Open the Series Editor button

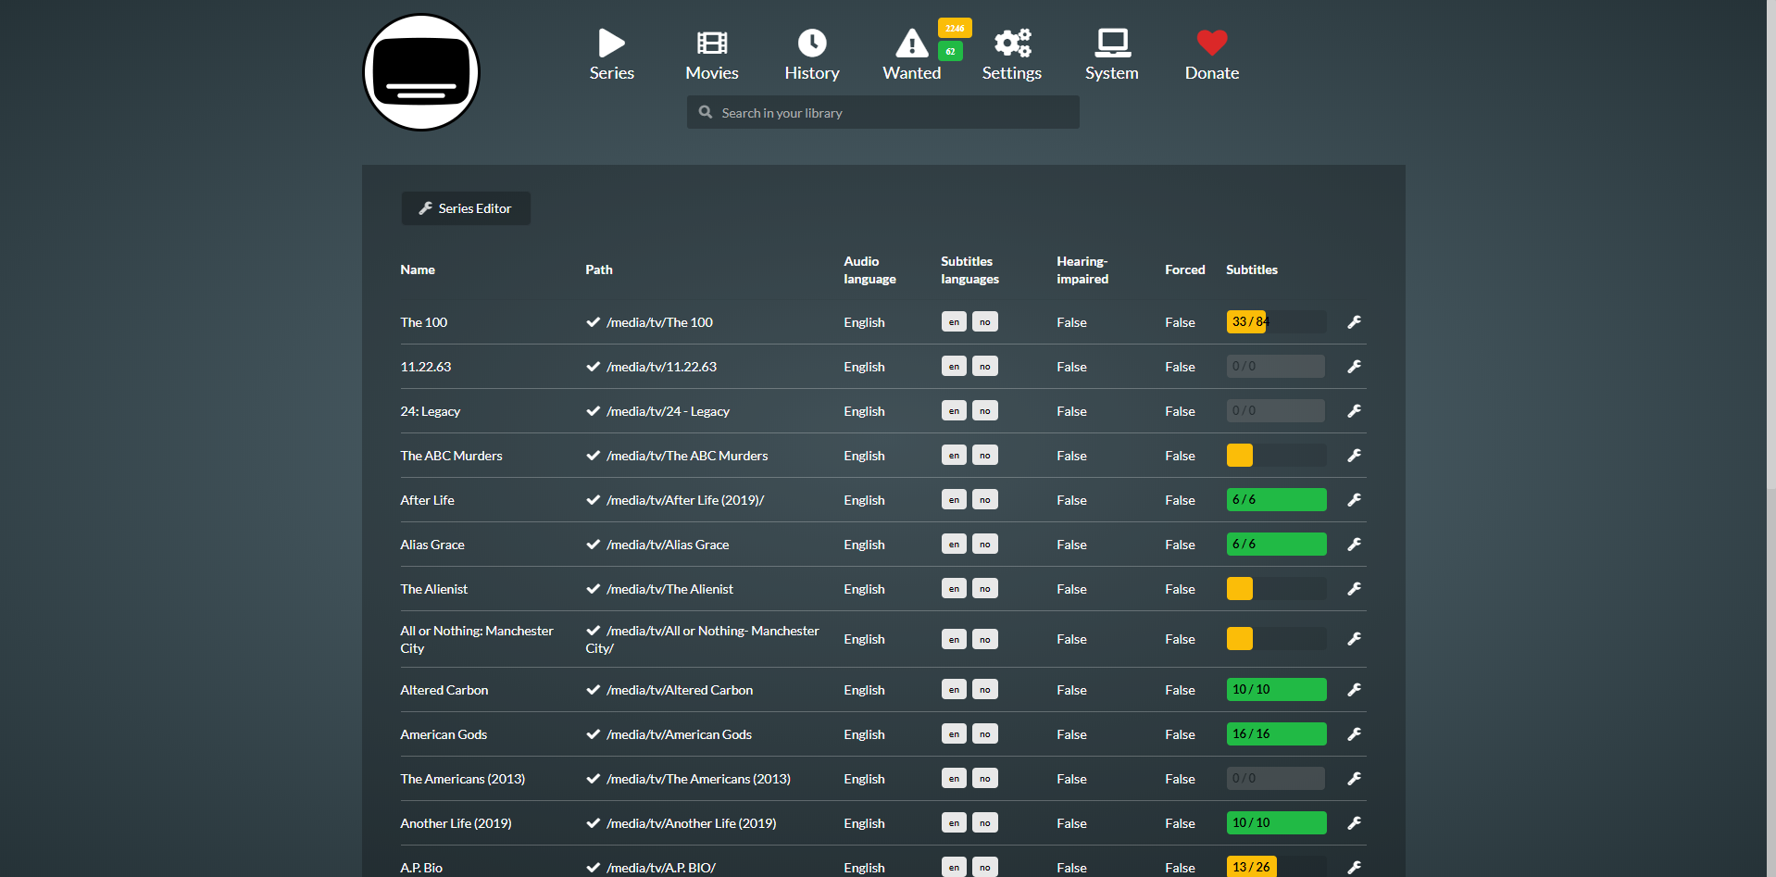click(x=466, y=208)
